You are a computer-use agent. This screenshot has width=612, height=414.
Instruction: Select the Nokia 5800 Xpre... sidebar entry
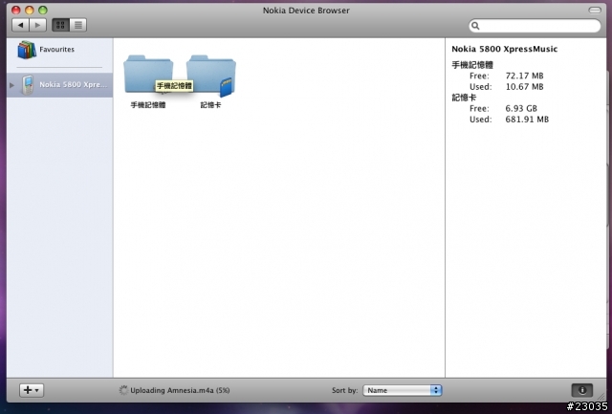point(59,85)
